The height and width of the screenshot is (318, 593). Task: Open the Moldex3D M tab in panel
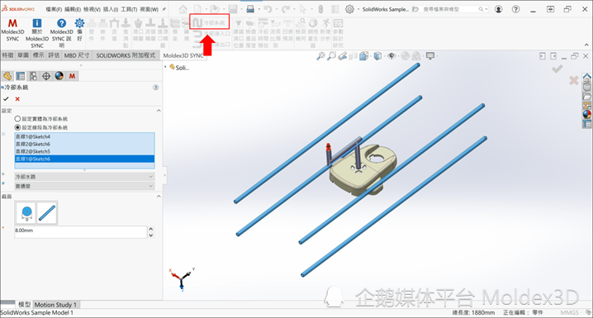pos(72,76)
